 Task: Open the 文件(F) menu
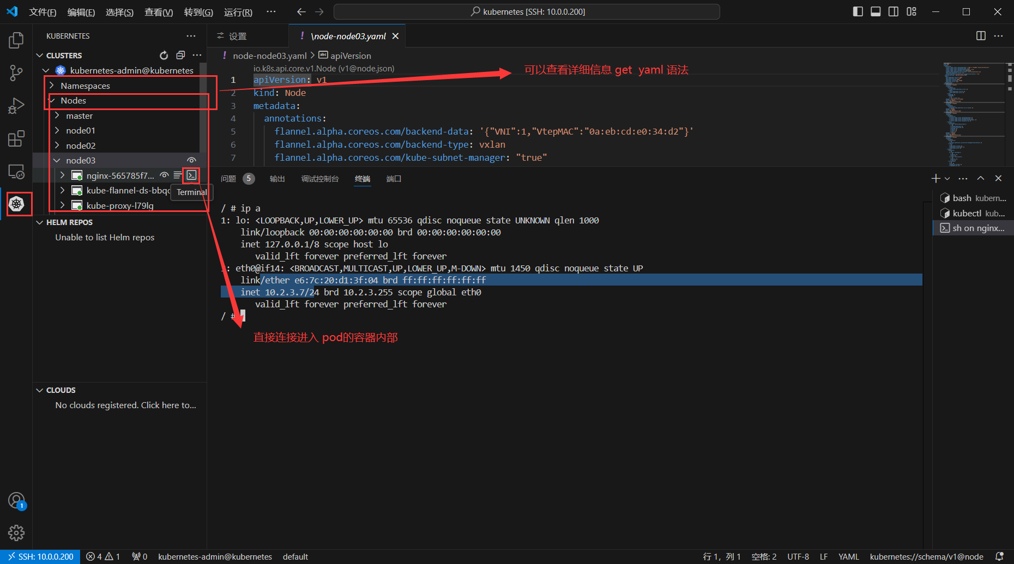pyautogui.click(x=43, y=12)
